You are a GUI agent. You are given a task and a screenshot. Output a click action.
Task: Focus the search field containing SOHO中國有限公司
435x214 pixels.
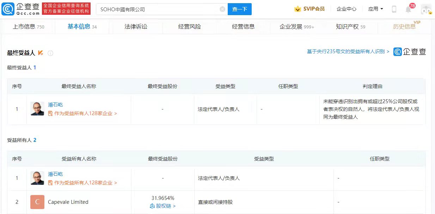pos(161,9)
